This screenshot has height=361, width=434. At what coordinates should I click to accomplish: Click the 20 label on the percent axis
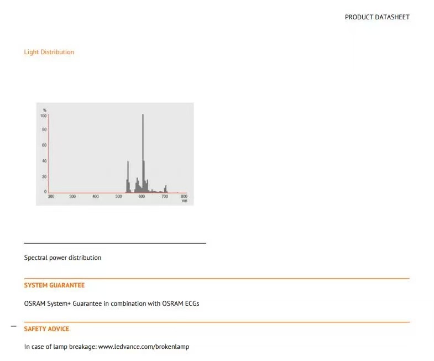pyautogui.click(x=44, y=176)
